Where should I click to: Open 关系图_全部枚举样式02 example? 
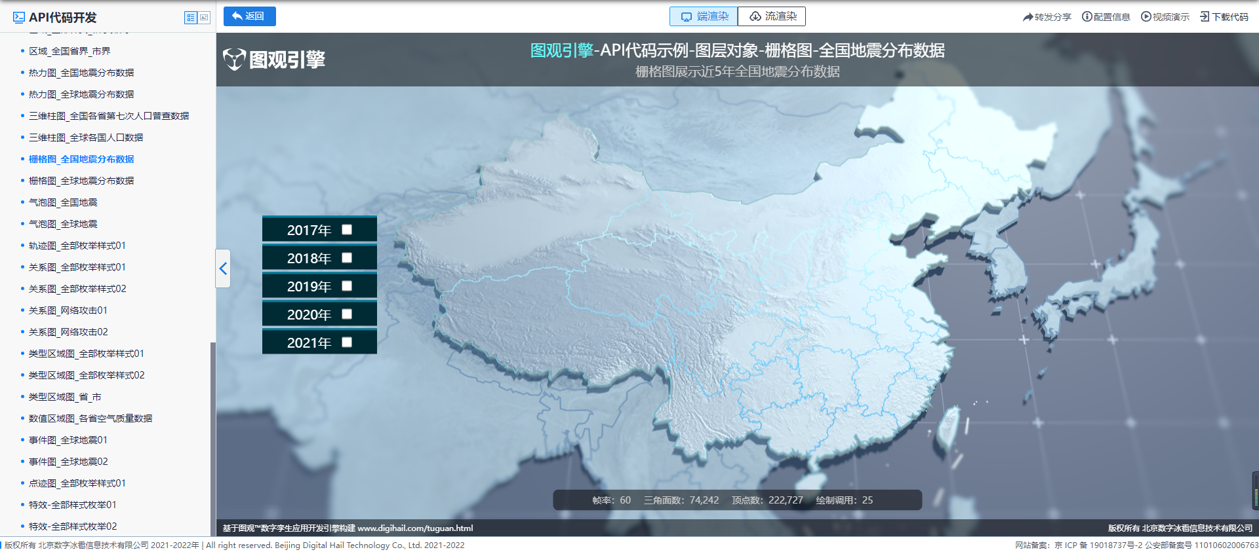[77, 289]
